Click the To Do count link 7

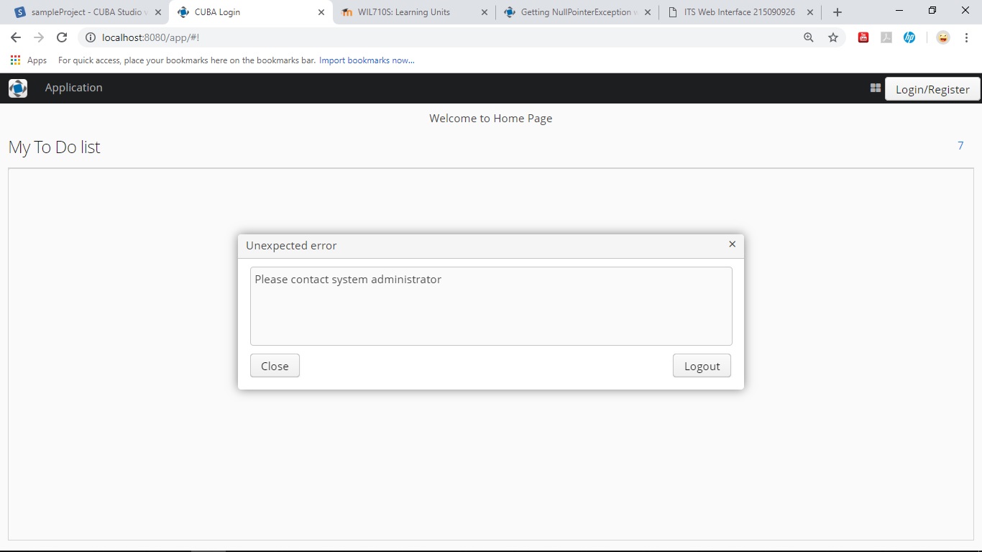pyautogui.click(x=960, y=146)
